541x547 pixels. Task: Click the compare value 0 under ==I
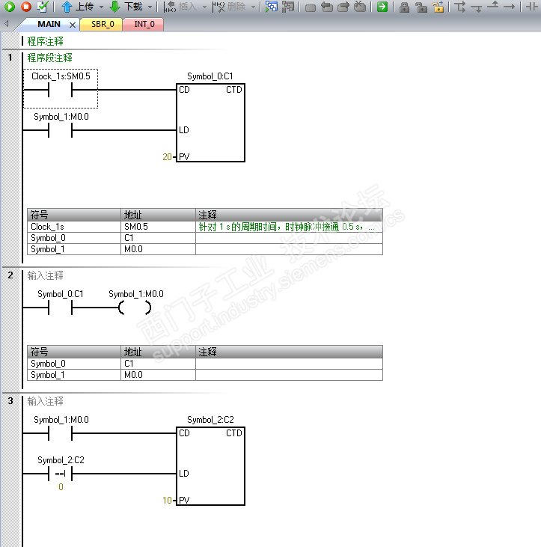[x=61, y=487]
